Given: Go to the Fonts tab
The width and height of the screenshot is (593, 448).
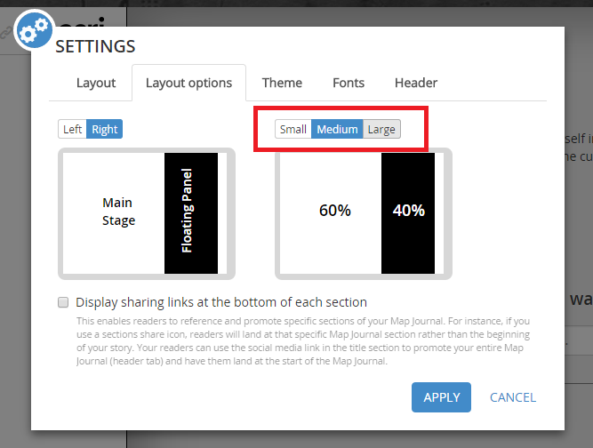Looking at the screenshot, I should tap(349, 83).
